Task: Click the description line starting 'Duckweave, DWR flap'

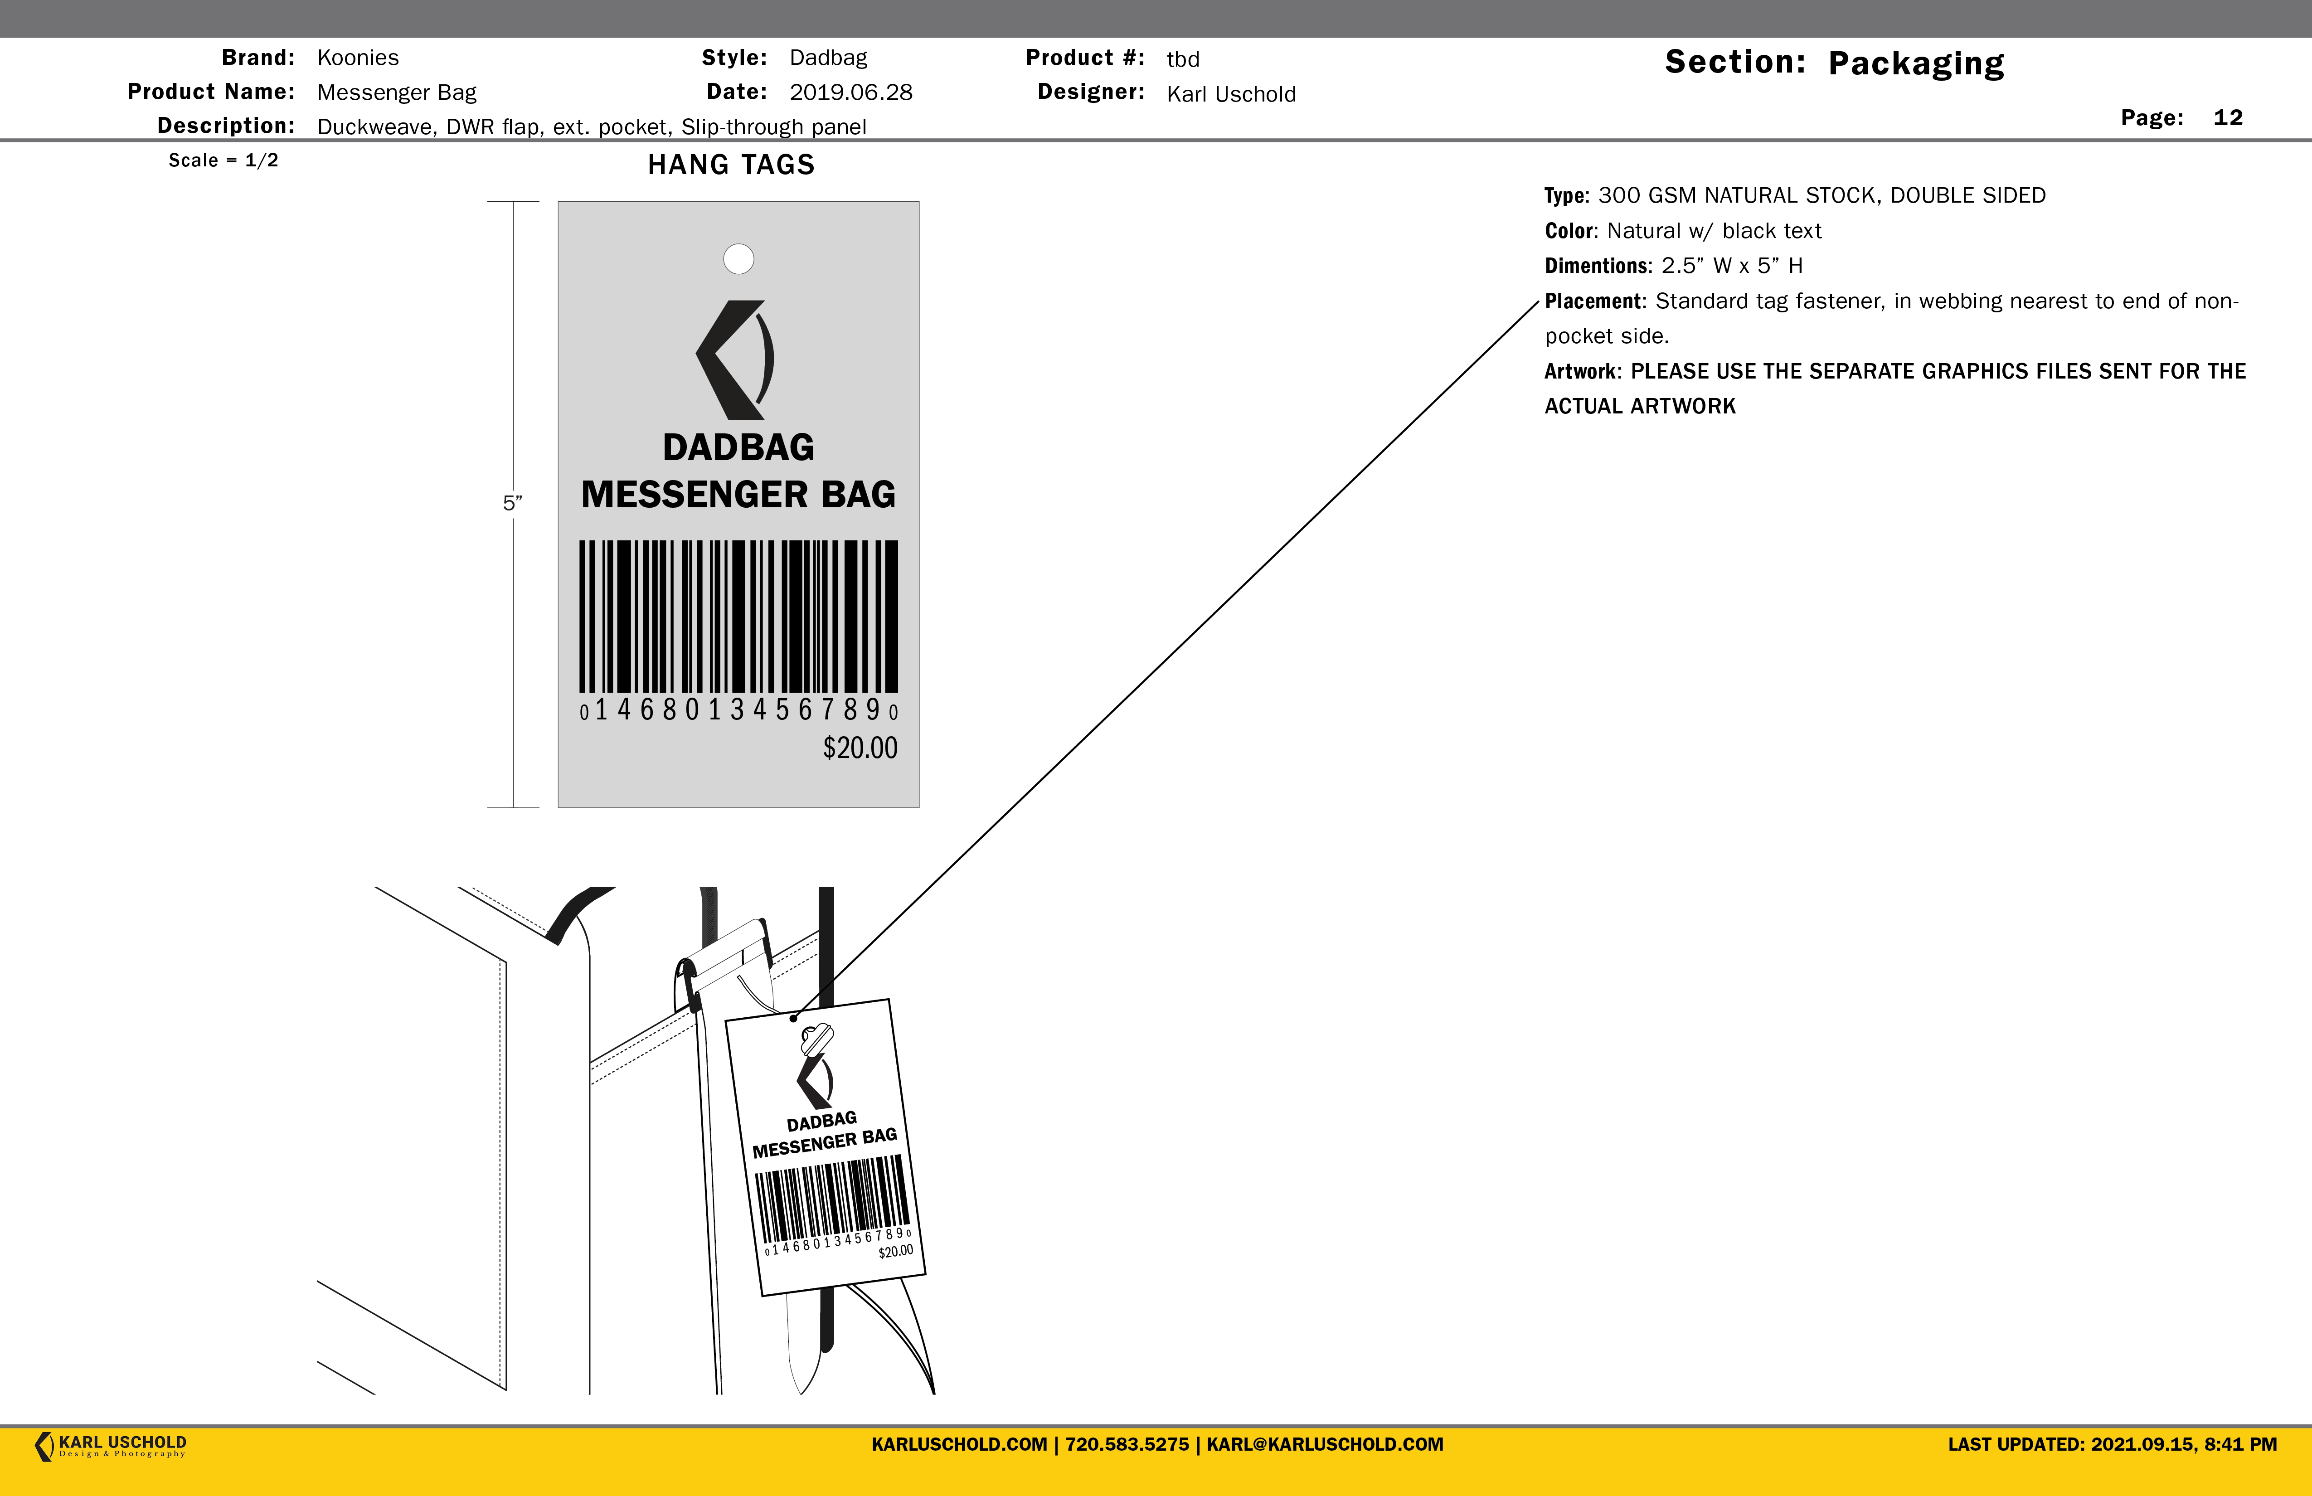Action: [592, 126]
